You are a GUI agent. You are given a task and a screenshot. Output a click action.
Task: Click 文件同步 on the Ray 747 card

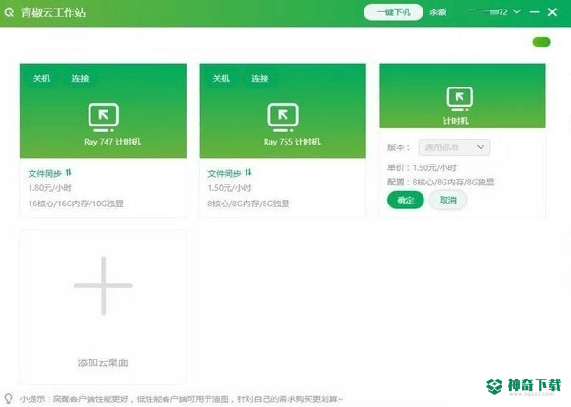coord(45,173)
